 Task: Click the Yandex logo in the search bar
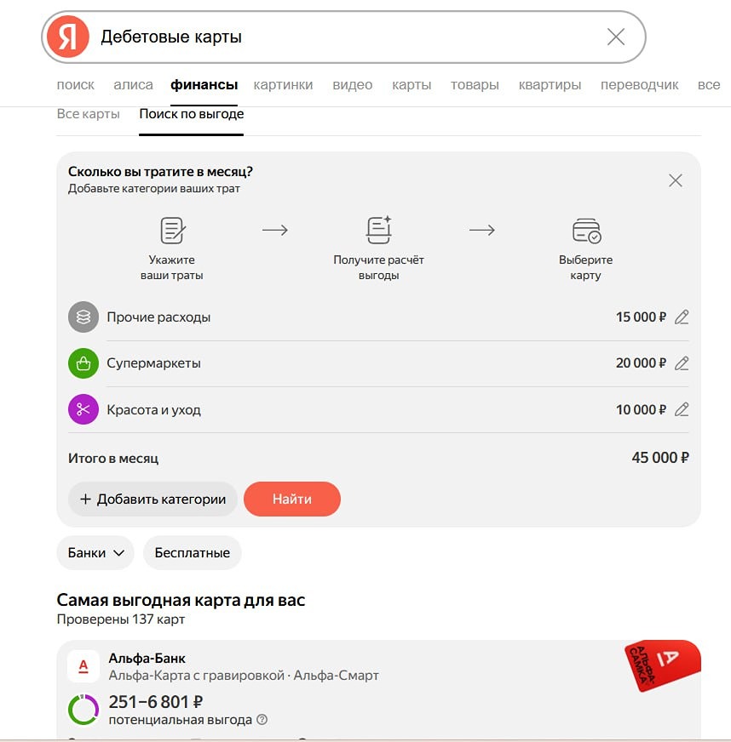click(66, 37)
